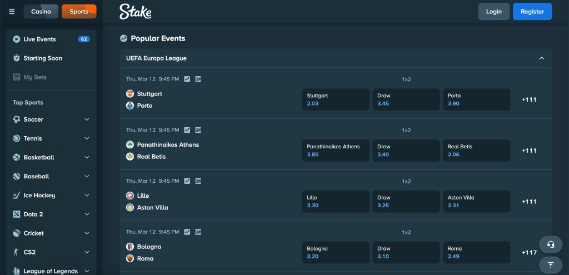Screen dimensions: 569x275
Task: Click the Soccer ball icon
Action: point(16,119)
